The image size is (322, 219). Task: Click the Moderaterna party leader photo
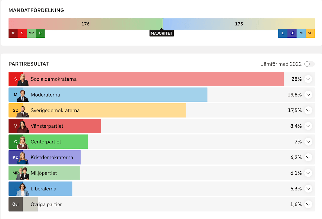click(x=23, y=95)
